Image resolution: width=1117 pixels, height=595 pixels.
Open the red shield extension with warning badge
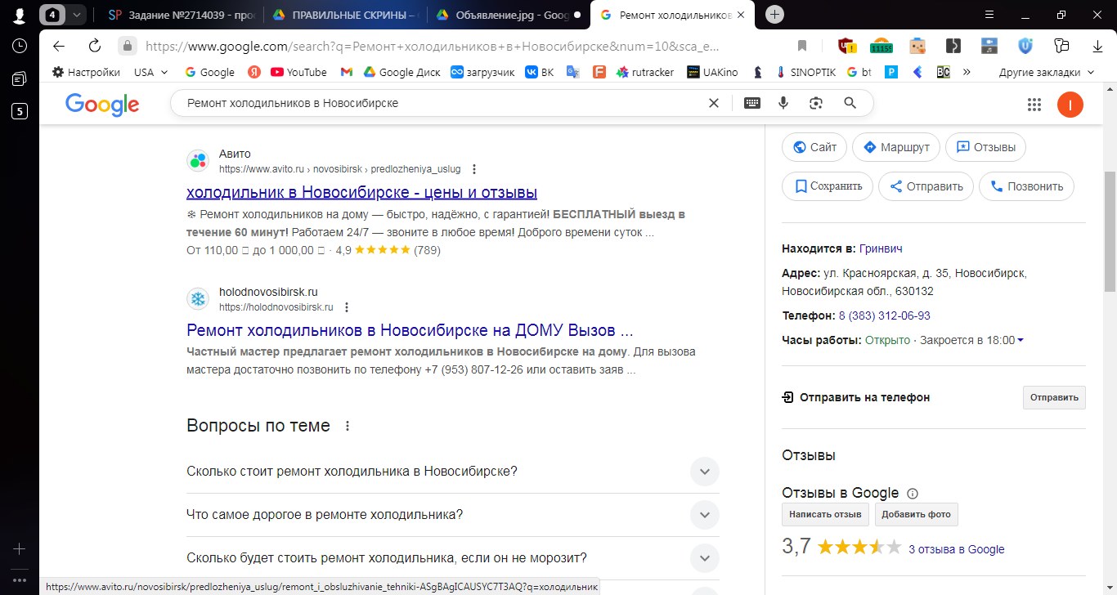click(846, 46)
